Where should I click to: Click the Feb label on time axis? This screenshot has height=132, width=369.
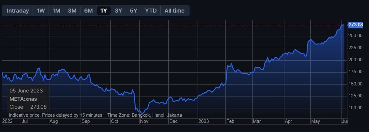(230, 121)
